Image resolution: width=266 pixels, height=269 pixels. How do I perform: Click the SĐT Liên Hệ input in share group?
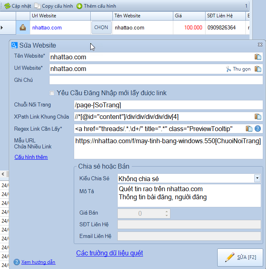click(x=189, y=224)
